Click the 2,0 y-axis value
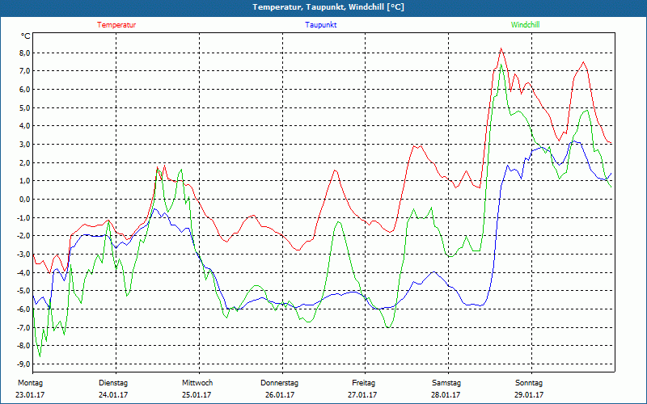Screen dimensions: 647x404 (x=25, y=162)
